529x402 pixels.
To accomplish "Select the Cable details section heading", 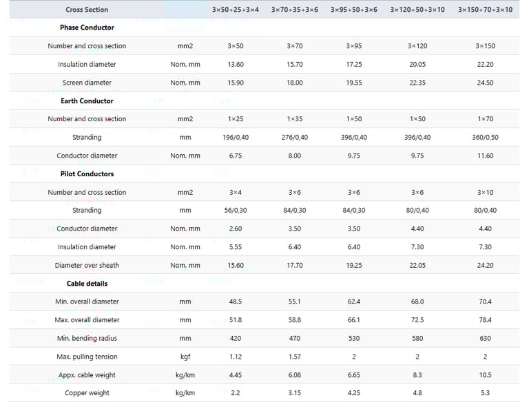I will [87, 284].
